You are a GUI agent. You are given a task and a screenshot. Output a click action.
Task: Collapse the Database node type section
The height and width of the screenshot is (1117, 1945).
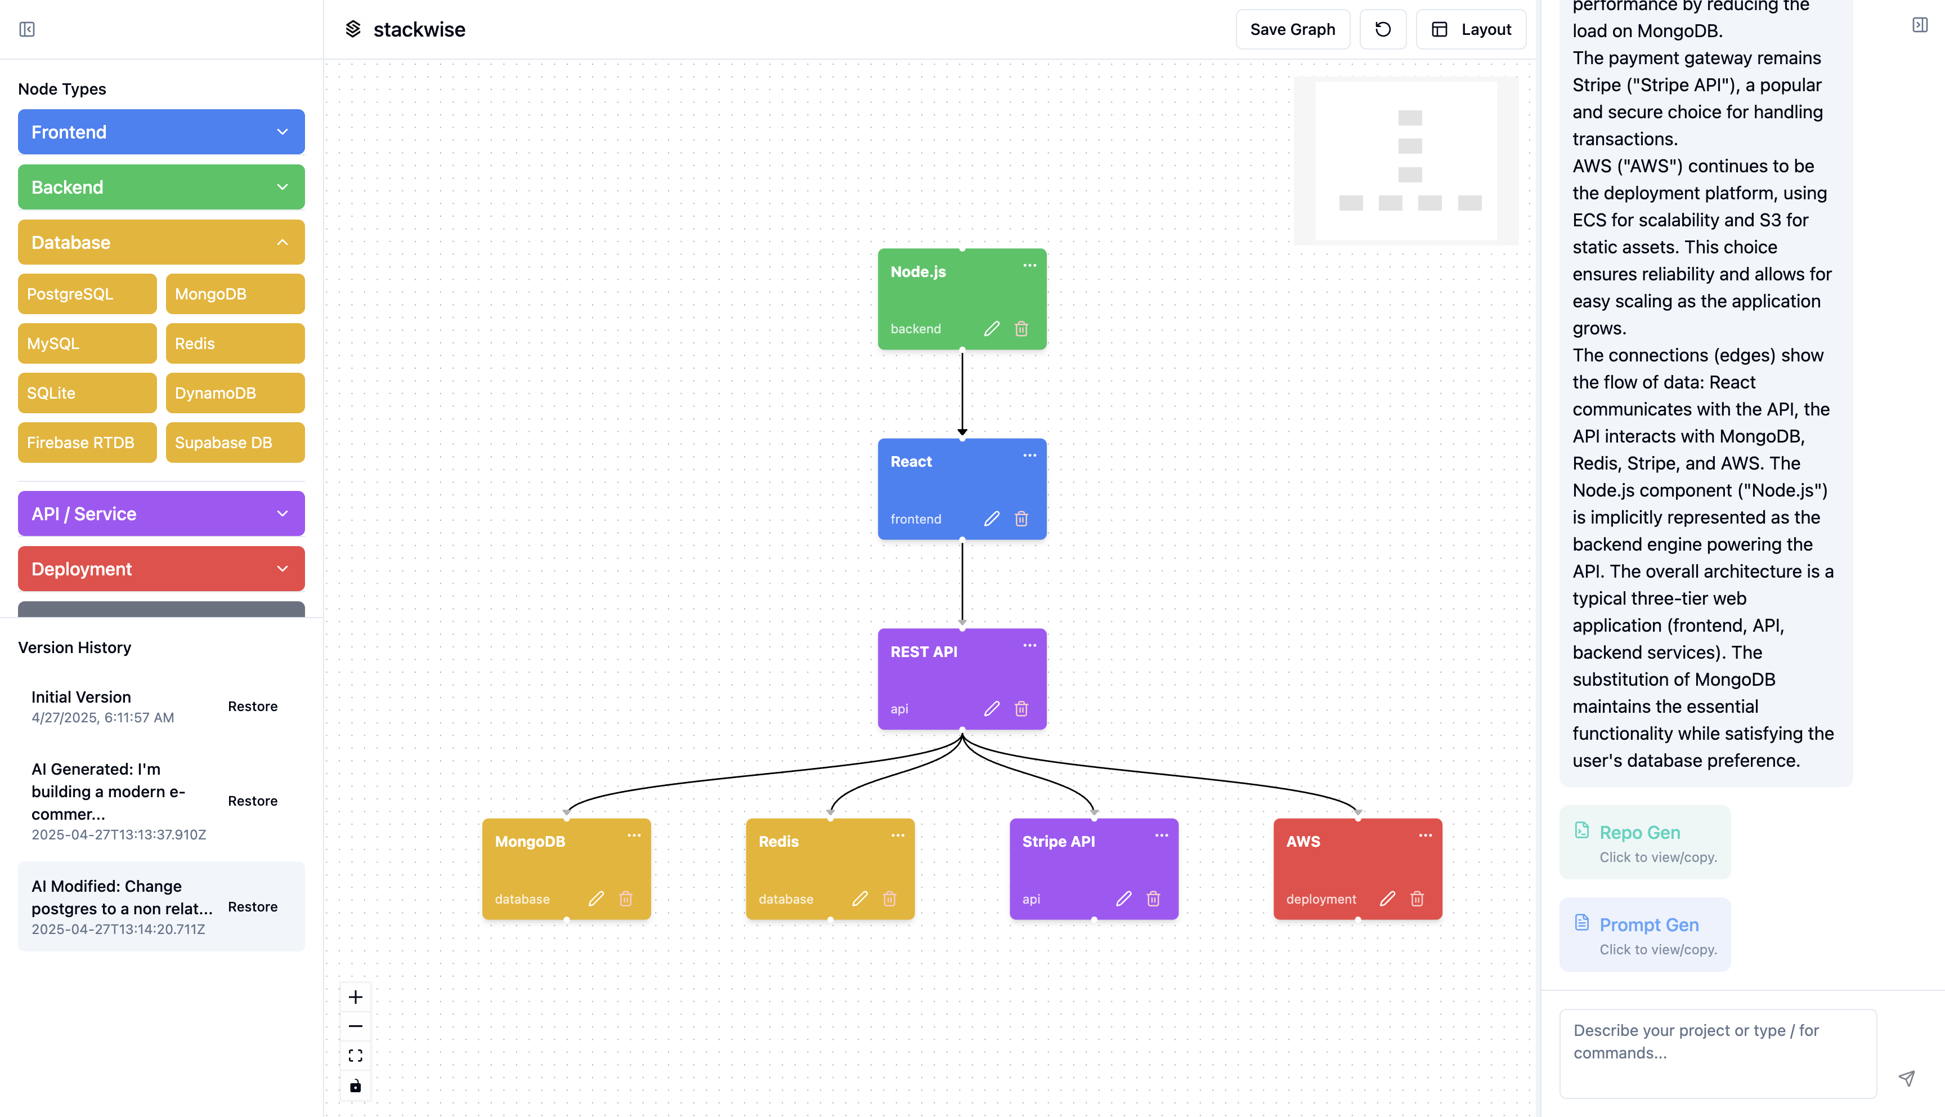161,243
